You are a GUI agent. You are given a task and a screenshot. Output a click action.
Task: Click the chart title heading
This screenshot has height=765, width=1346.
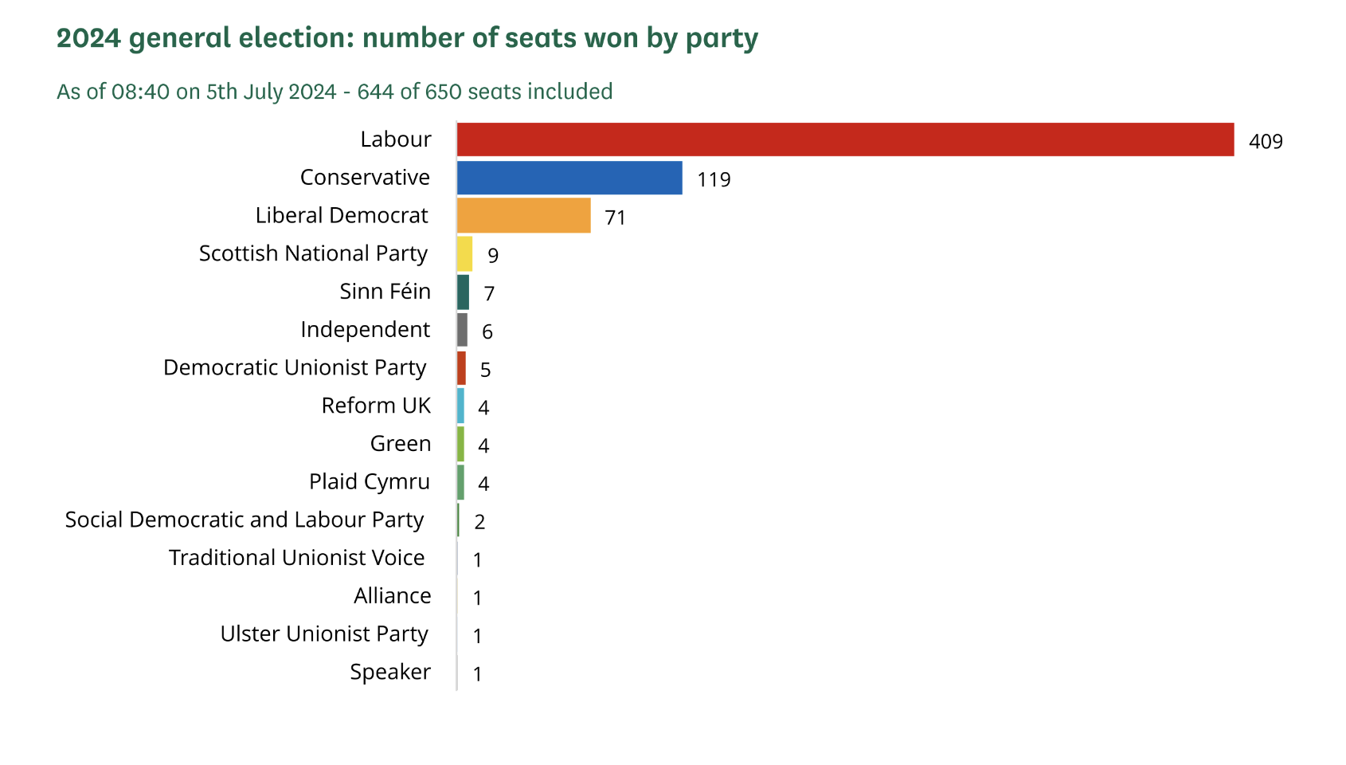pyautogui.click(x=407, y=38)
